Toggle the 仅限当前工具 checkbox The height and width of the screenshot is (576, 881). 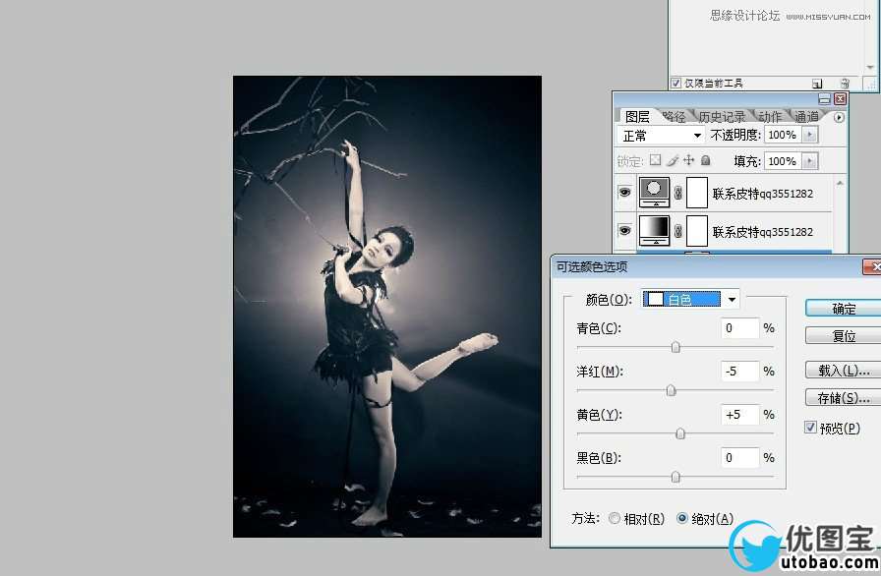tap(675, 84)
